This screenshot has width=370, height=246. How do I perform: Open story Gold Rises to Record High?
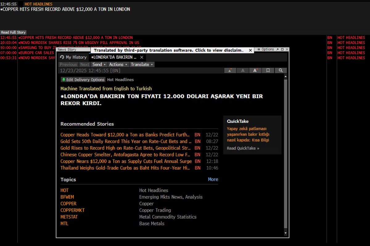(126, 148)
